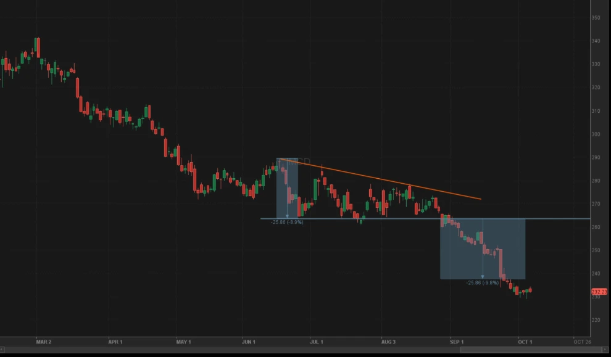Screen dimensions: 611x357
Task: Click the MAR 2 date label
Action: coord(44,342)
